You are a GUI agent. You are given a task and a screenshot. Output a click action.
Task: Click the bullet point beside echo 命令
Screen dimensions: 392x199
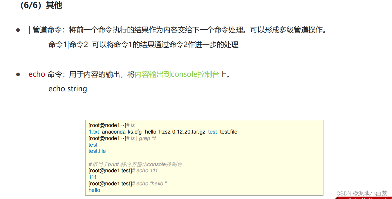coord(18,74)
